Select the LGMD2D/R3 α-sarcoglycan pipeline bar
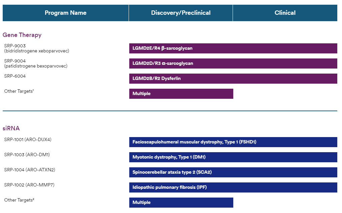Screen dimensions: 342x213 point(233,63)
